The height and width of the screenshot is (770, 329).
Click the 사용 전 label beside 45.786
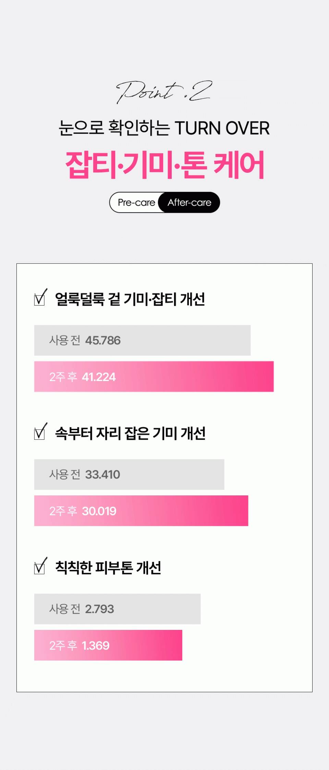pyautogui.click(x=65, y=340)
